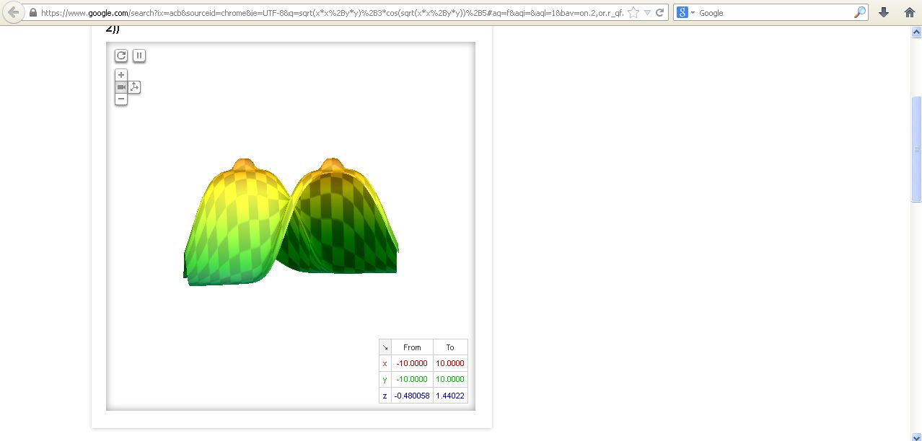The height and width of the screenshot is (441, 922).
Task: Bookmark this page with the star
Action: (x=633, y=12)
